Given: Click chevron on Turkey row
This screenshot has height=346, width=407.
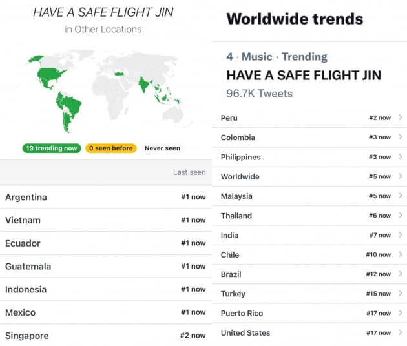Looking at the screenshot, I should pyautogui.click(x=401, y=293).
